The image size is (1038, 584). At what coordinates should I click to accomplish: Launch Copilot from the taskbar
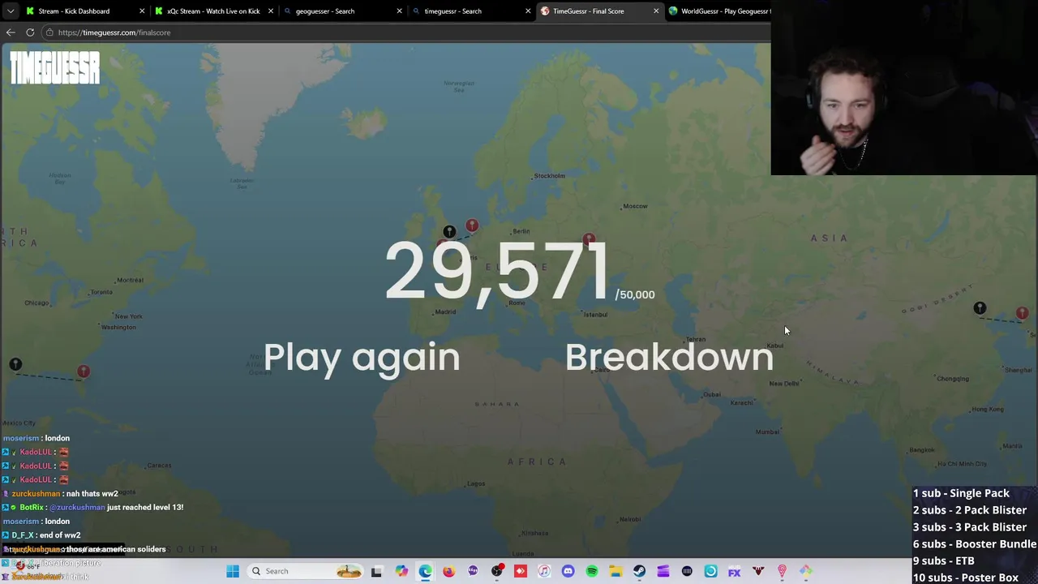click(401, 571)
